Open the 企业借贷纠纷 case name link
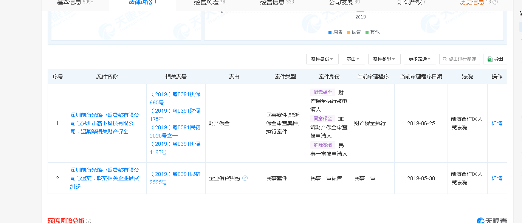The width and height of the screenshot is (522, 223). (x=105, y=178)
